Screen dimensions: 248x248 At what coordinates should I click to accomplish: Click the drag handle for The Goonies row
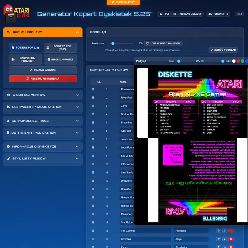pyautogui.click(x=93, y=231)
